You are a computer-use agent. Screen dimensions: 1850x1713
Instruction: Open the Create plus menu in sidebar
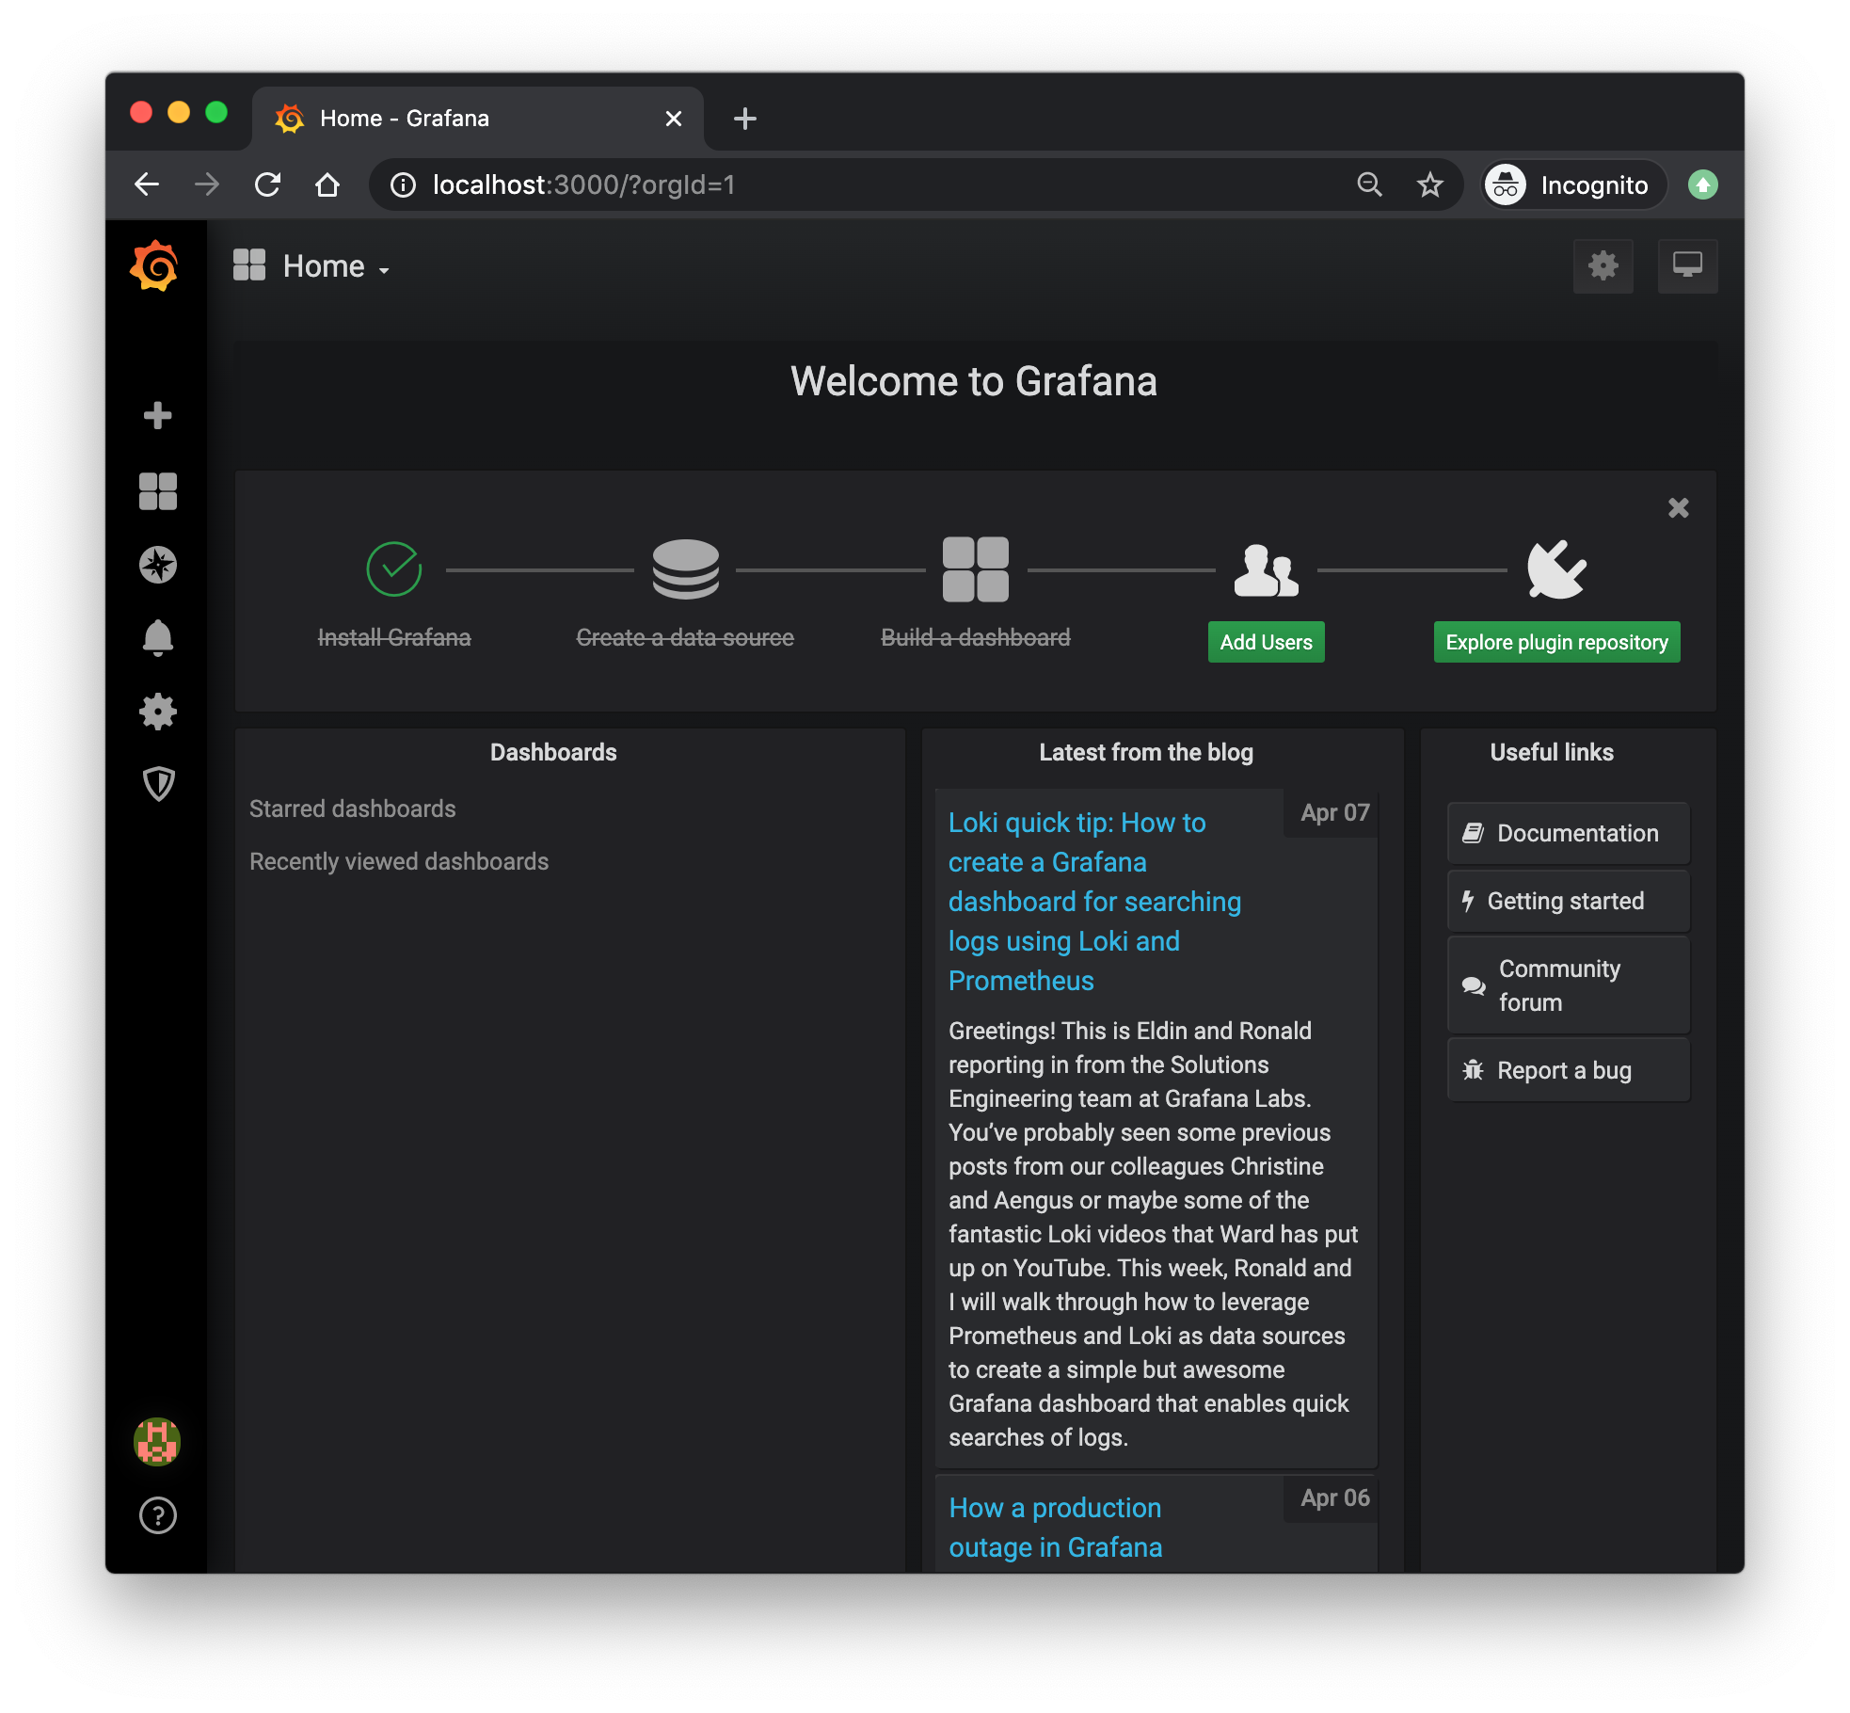tap(157, 415)
